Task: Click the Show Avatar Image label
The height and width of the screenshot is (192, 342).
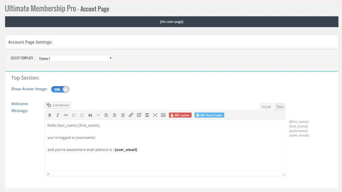Action: pos(29,89)
